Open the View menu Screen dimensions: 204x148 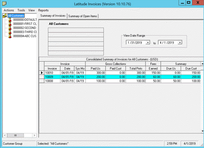(x=31, y=10)
